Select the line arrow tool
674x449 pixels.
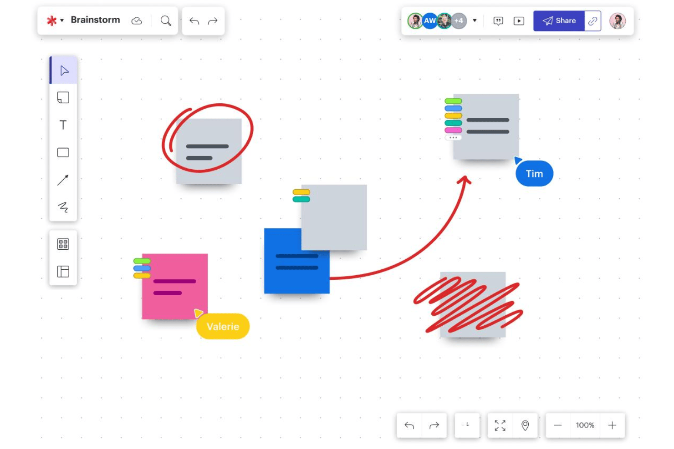pyautogui.click(x=63, y=180)
